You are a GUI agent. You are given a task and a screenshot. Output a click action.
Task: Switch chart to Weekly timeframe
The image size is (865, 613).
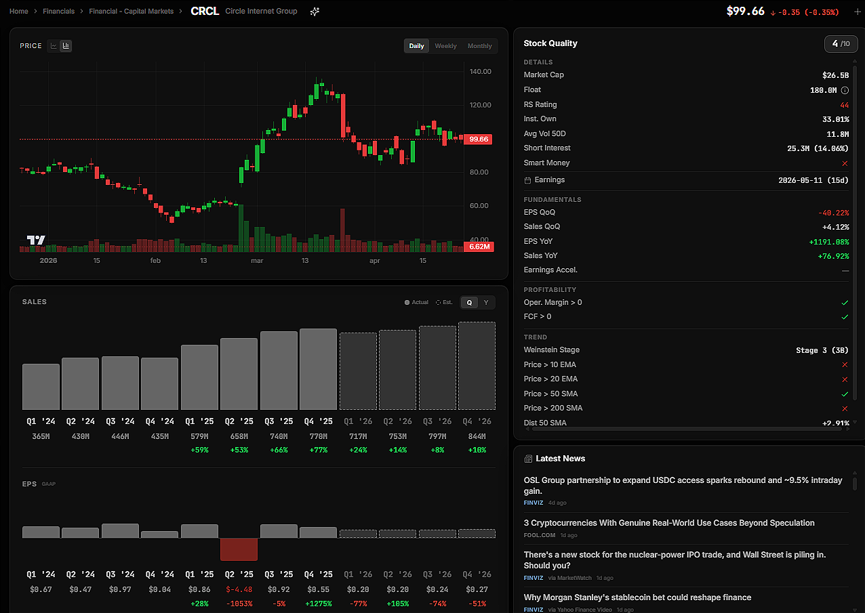445,46
